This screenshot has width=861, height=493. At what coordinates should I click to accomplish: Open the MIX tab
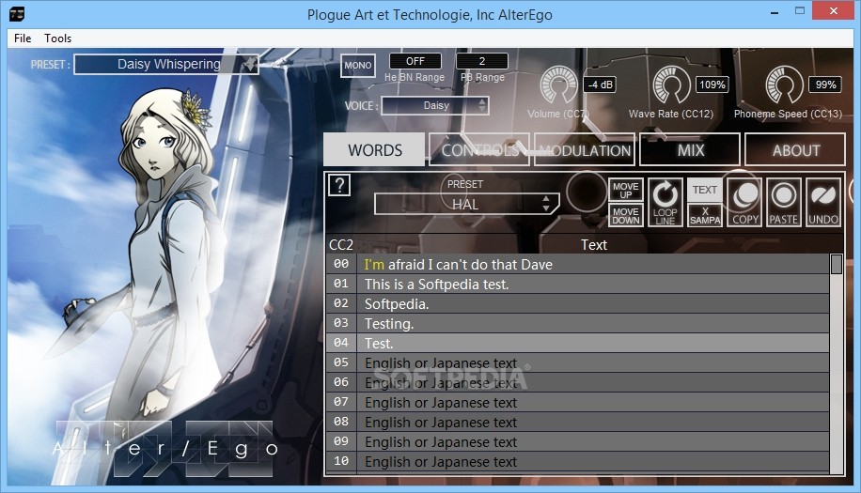(690, 149)
